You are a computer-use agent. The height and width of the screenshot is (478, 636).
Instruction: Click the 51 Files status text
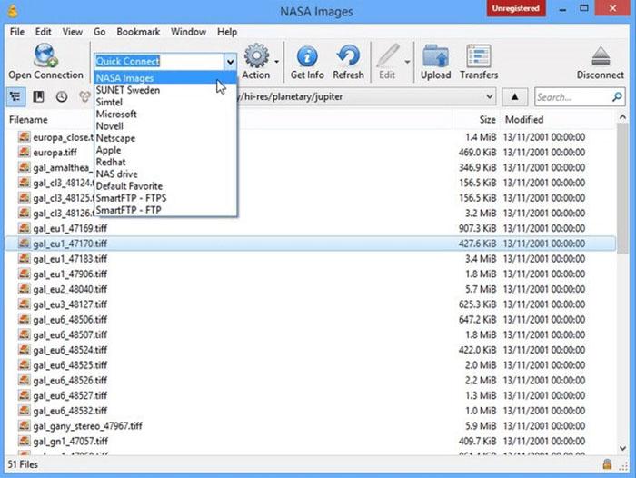[x=23, y=464]
